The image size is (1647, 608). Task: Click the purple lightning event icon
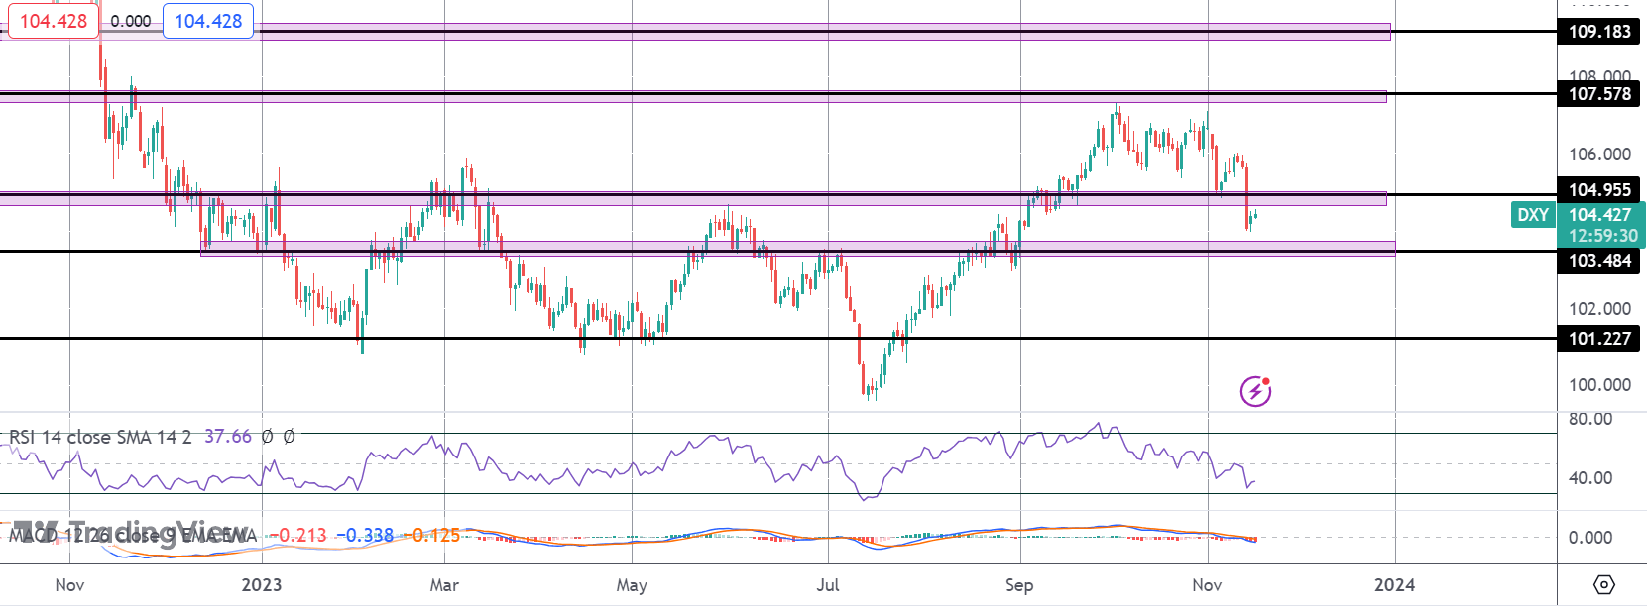pos(1255,391)
